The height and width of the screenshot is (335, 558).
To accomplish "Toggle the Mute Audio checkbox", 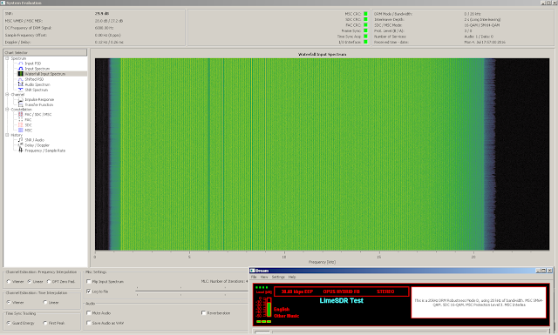I will click(x=89, y=313).
